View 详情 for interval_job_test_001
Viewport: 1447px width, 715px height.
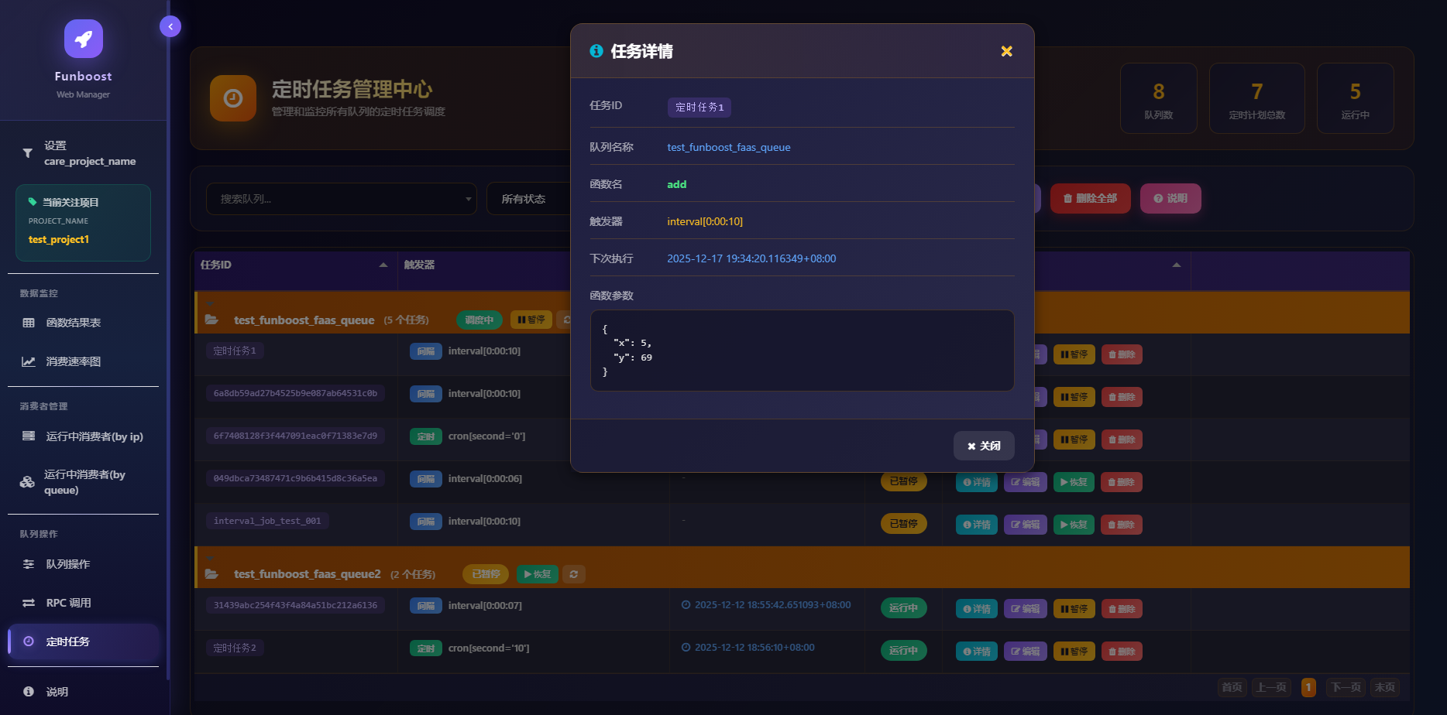tap(976, 525)
